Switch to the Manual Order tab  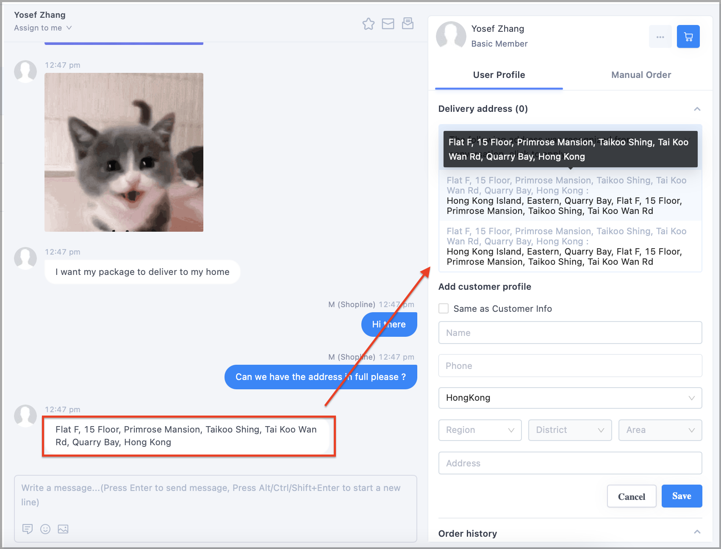click(641, 75)
